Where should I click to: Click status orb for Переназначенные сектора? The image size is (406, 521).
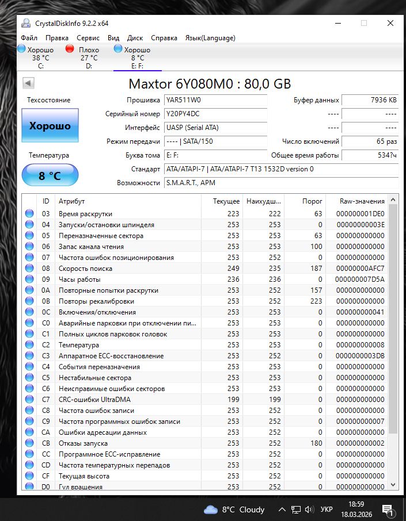29,236
